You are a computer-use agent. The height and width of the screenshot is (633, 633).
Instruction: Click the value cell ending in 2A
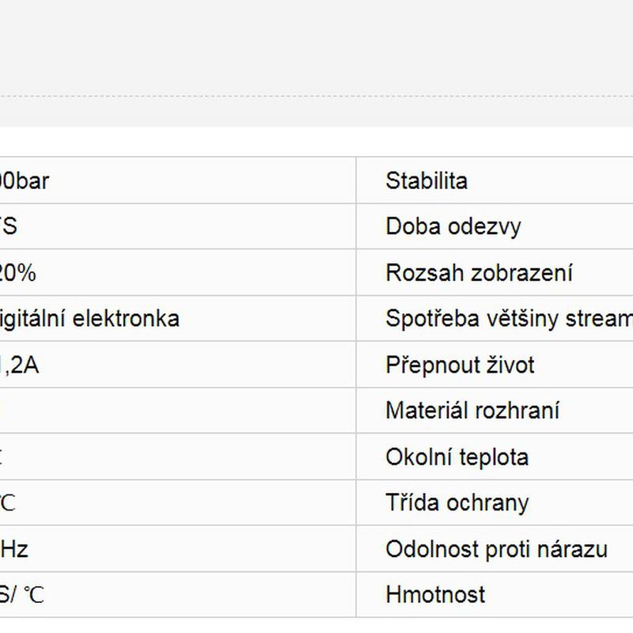(20, 365)
